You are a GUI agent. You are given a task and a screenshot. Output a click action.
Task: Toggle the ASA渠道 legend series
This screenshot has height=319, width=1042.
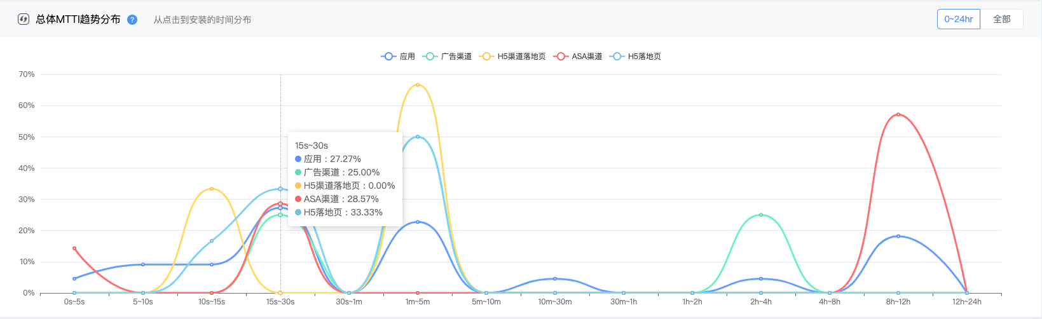click(x=578, y=57)
